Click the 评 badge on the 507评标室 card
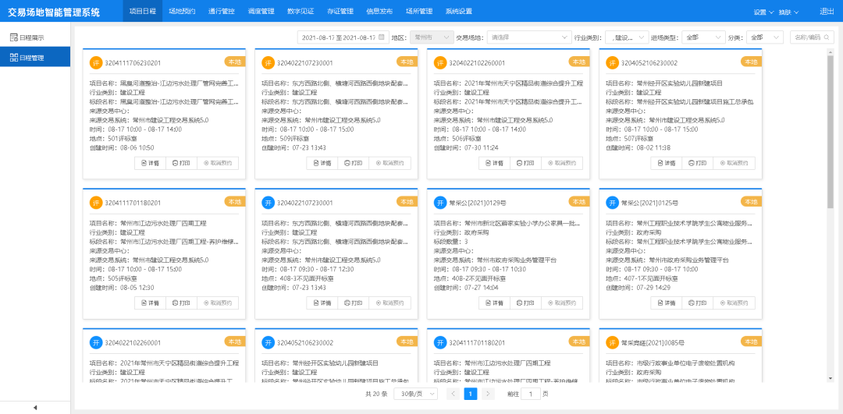Screen dimensions: 843x414 point(612,63)
